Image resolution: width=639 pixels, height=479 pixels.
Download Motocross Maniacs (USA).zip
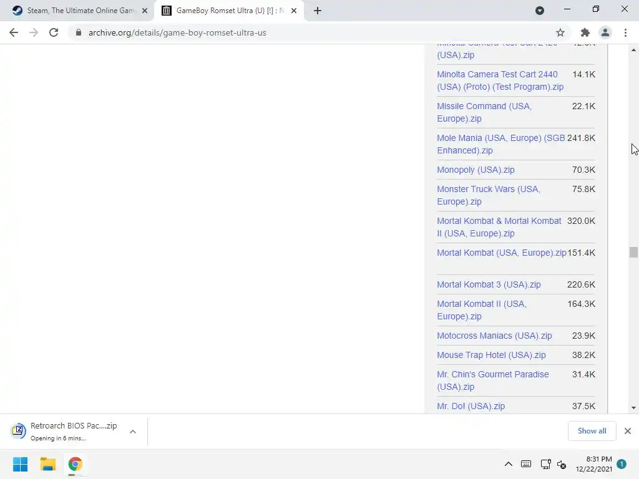click(494, 336)
